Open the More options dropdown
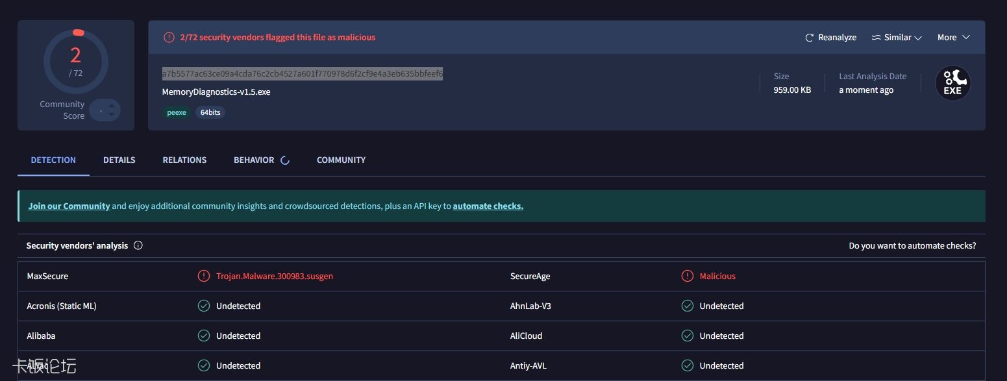The height and width of the screenshot is (381, 1007). tap(952, 37)
